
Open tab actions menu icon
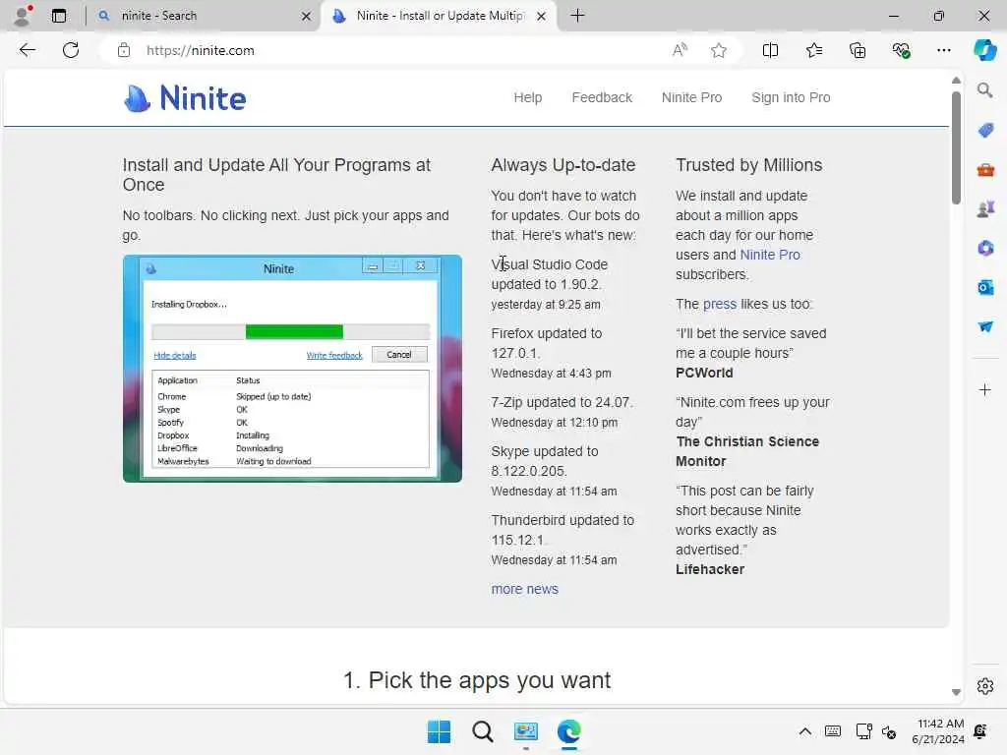59,16
